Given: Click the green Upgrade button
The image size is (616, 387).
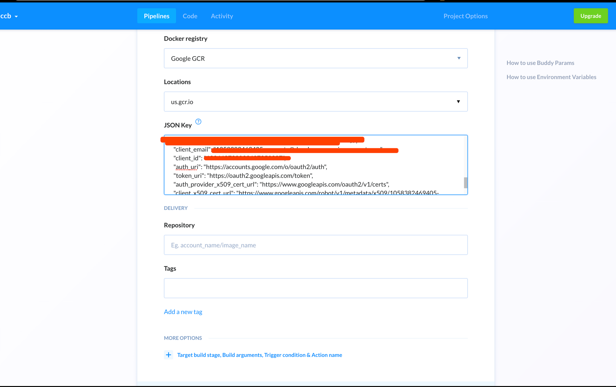Looking at the screenshot, I should (x=590, y=16).
